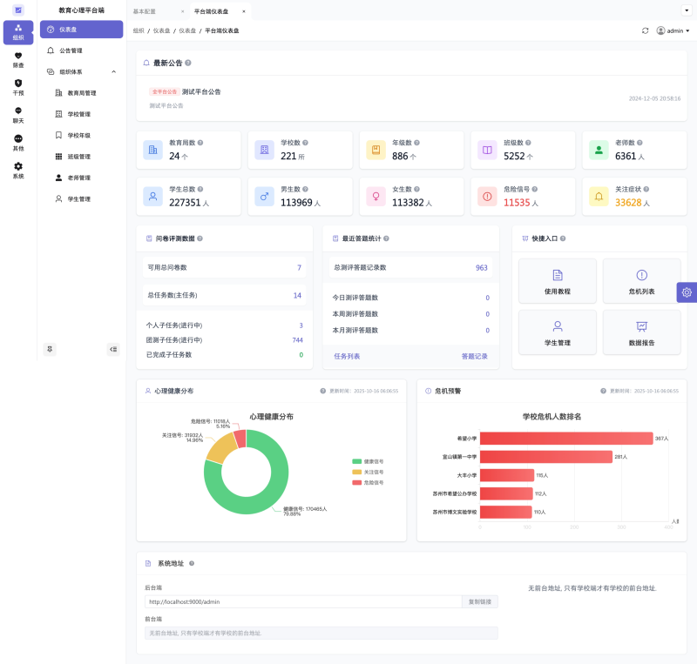Click the help icon next to 最新公告
This screenshot has width=697, height=664.
pos(188,63)
